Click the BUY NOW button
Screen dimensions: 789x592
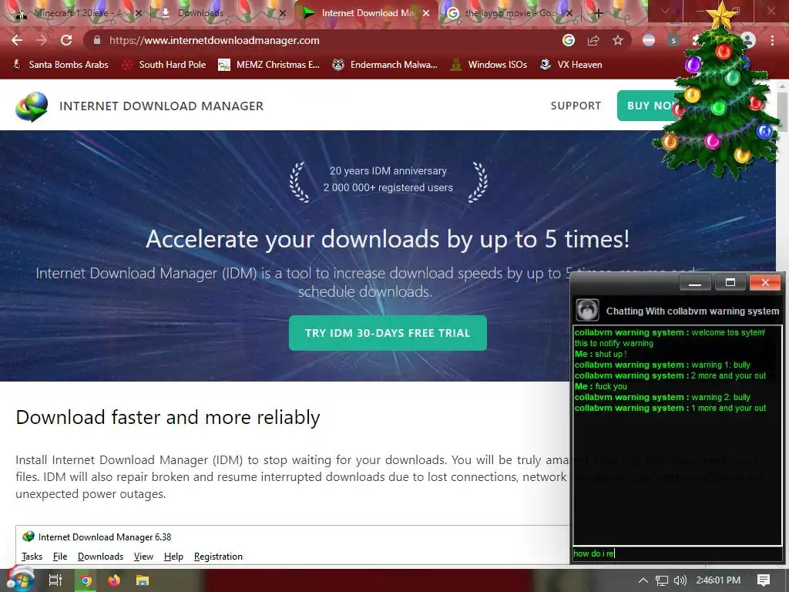point(649,106)
